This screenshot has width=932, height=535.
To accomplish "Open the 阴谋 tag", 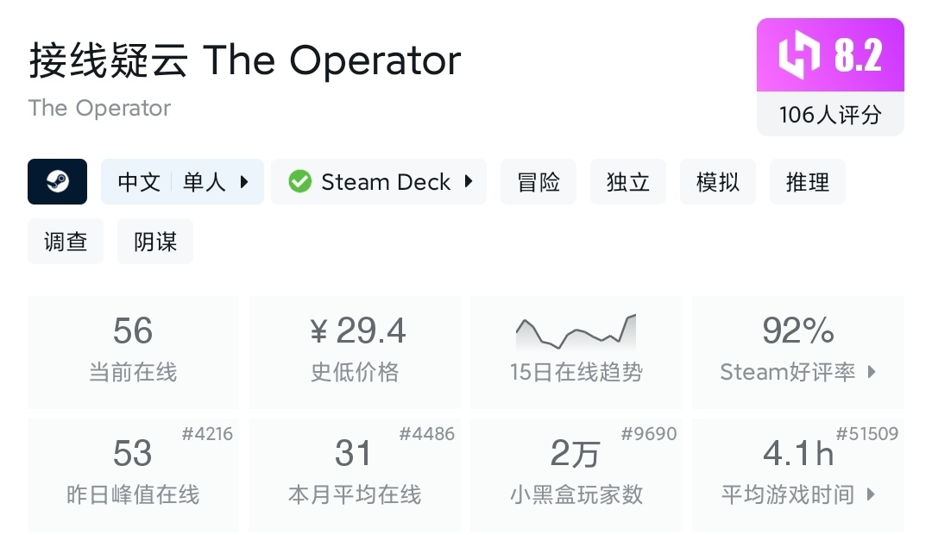I will coord(155,242).
